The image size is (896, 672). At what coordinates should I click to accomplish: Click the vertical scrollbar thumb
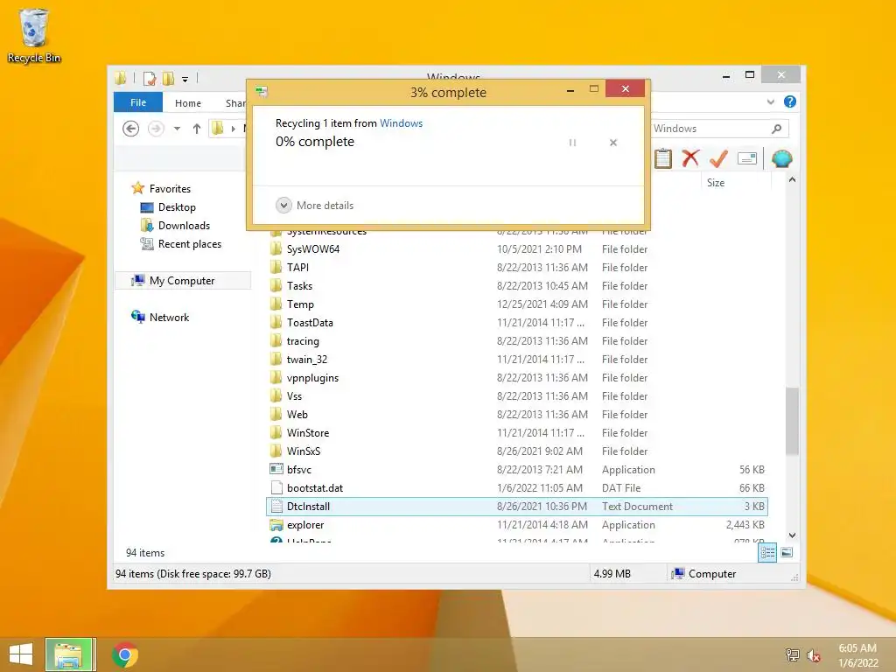[792, 421]
